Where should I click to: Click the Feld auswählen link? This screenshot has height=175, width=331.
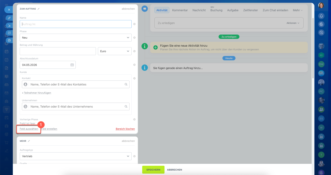click(29, 129)
